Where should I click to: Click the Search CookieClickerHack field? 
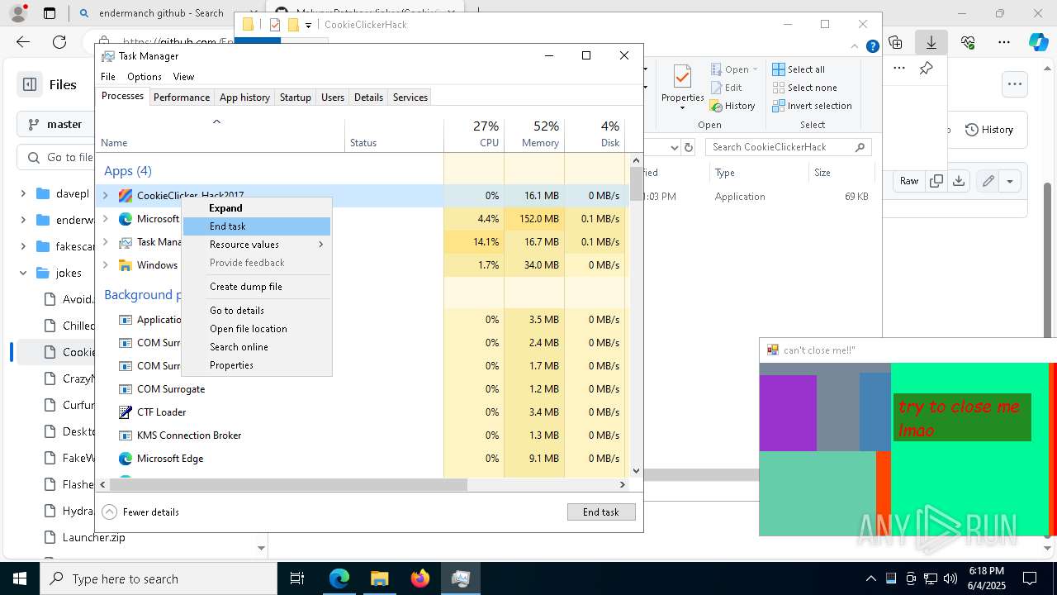[x=789, y=147]
